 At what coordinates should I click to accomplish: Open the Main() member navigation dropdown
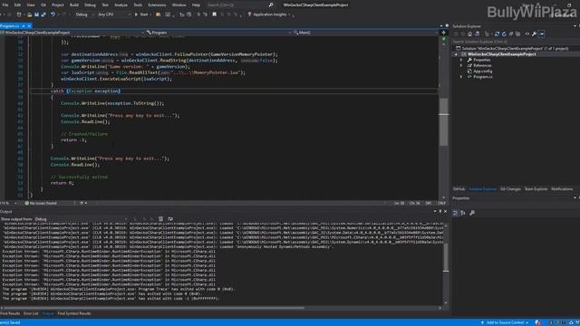pyautogui.click(x=365, y=33)
